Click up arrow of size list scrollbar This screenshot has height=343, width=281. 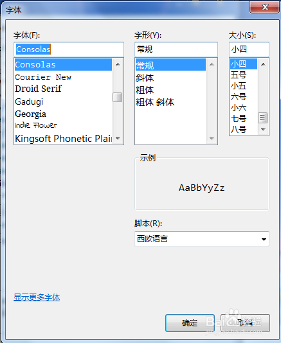[263, 64]
